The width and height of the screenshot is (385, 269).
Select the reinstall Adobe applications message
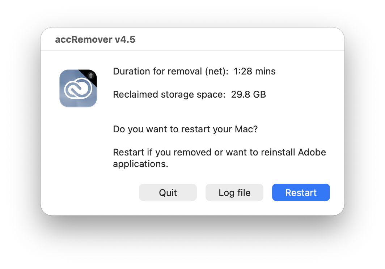point(219,158)
